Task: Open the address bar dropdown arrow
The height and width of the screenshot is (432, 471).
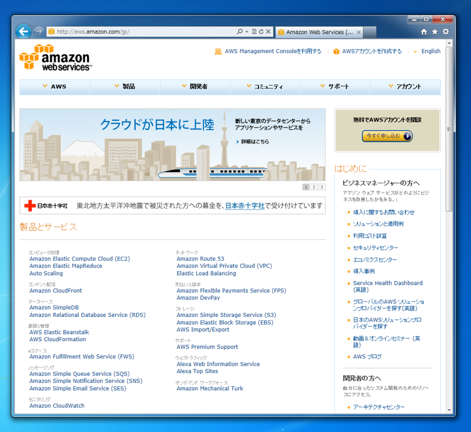Action: pyautogui.click(x=247, y=31)
